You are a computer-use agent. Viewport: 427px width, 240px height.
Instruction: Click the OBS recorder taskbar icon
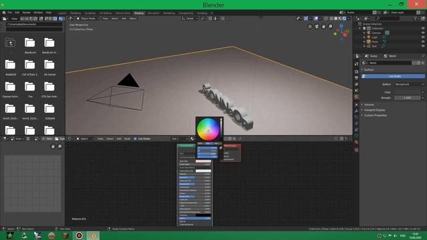[79, 235]
